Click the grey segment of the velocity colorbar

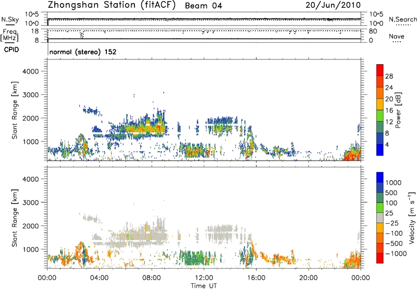tap(380, 218)
